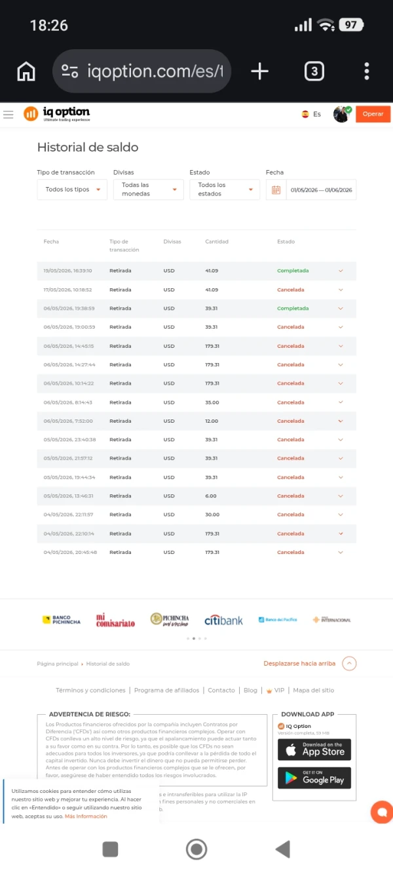
Task: Select Spanish language switcher Es
Action: pyautogui.click(x=311, y=114)
